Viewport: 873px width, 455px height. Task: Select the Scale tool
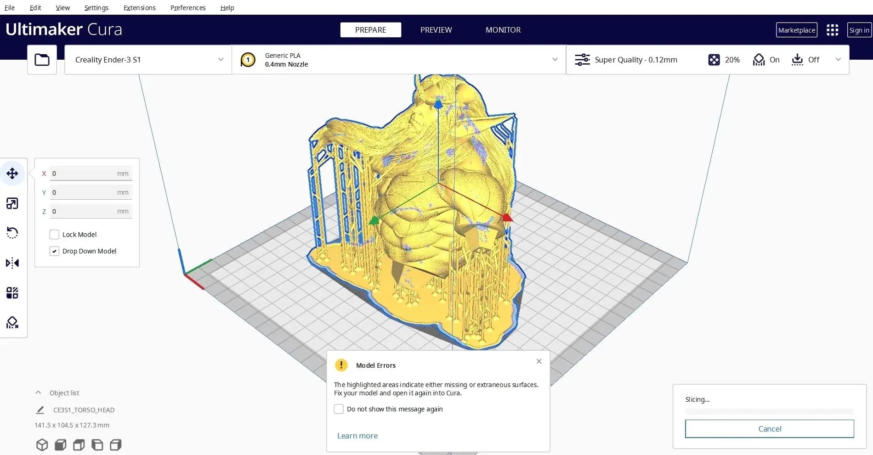[12, 203]
